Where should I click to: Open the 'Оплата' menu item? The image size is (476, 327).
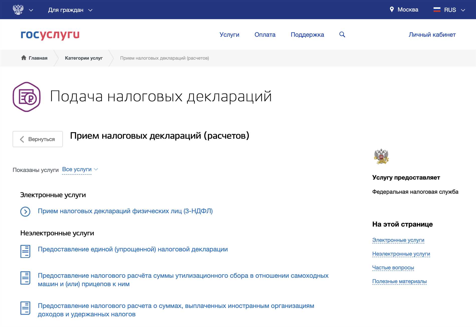click(265, 35)
